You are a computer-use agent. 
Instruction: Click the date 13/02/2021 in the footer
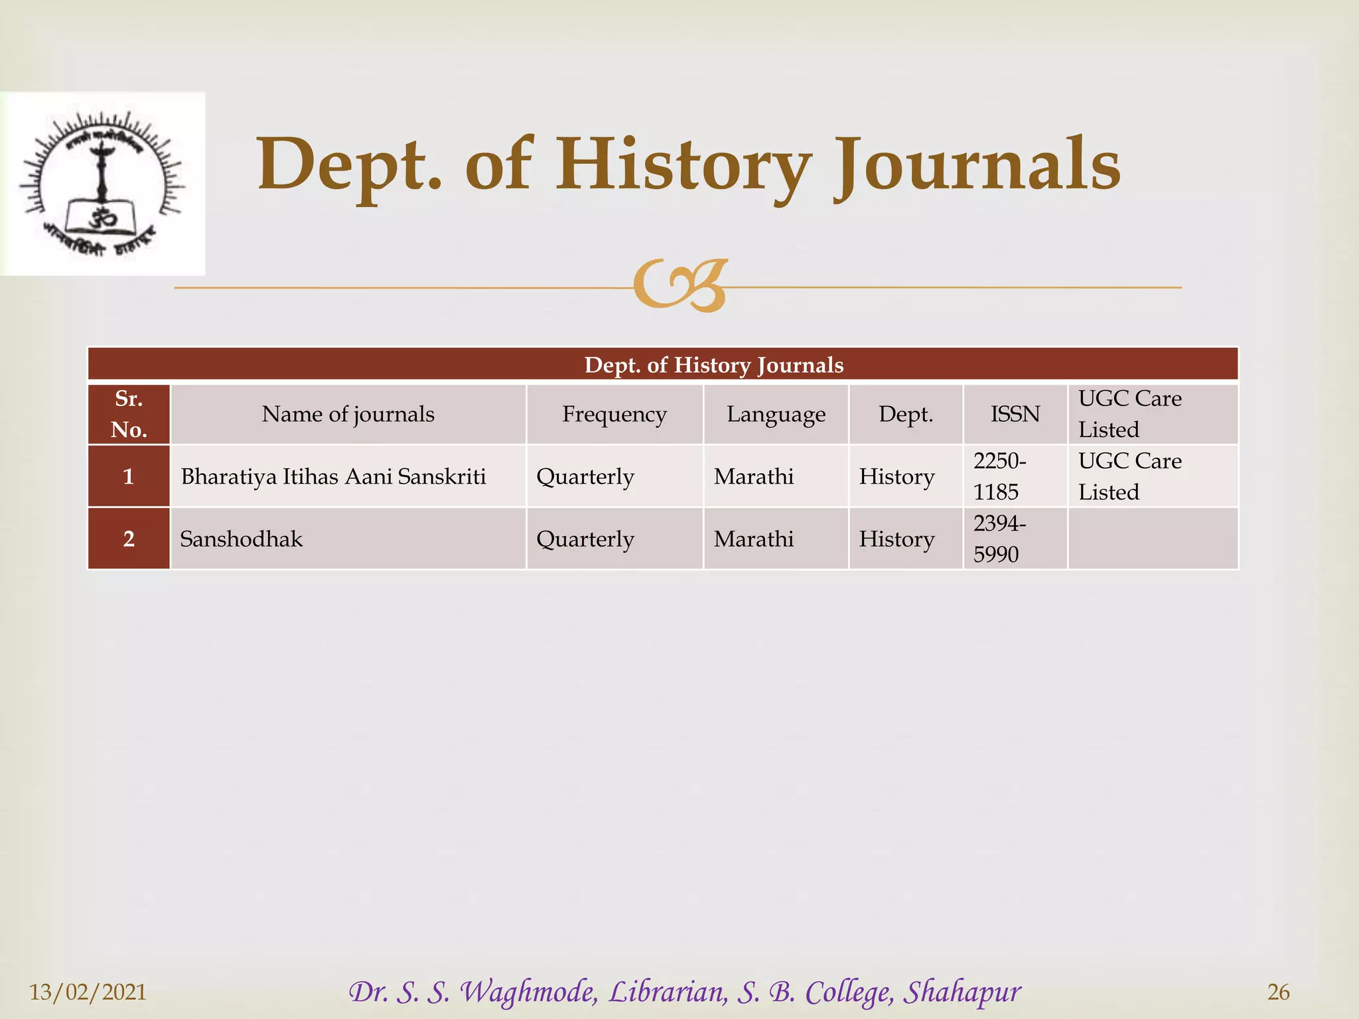coord(88,992)
